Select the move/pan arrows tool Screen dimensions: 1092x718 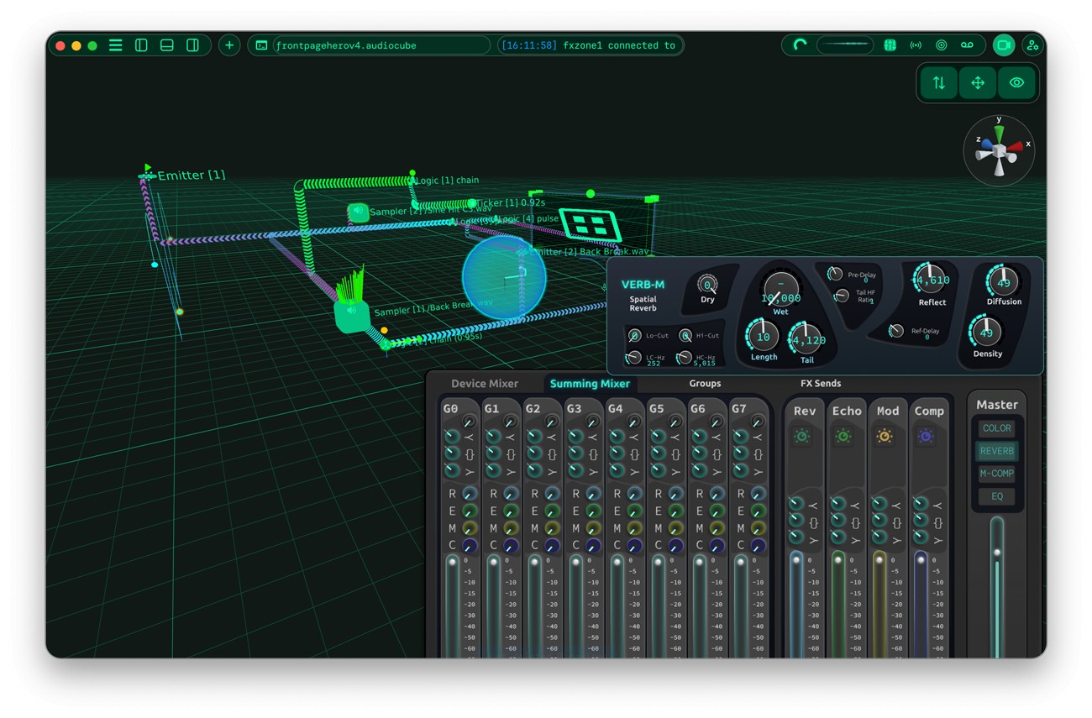[978, 83]
